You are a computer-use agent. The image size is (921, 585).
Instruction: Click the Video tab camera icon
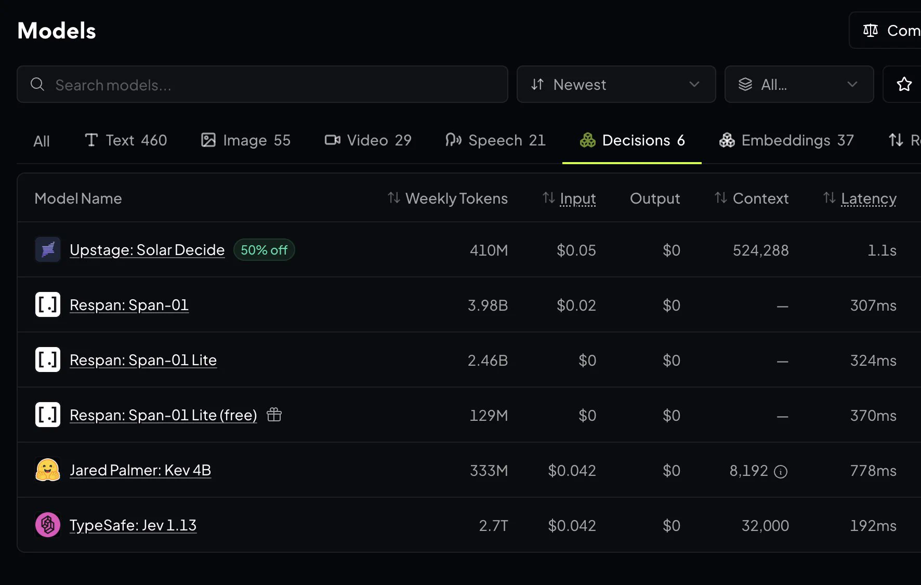point(332,140)
